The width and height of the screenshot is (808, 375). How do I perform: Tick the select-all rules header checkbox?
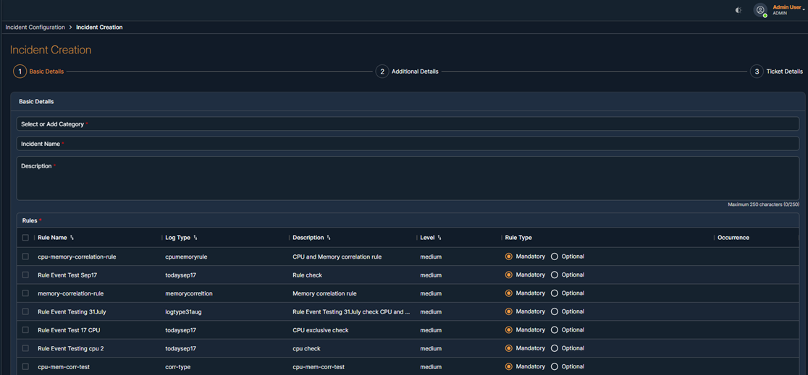(25, 238)
